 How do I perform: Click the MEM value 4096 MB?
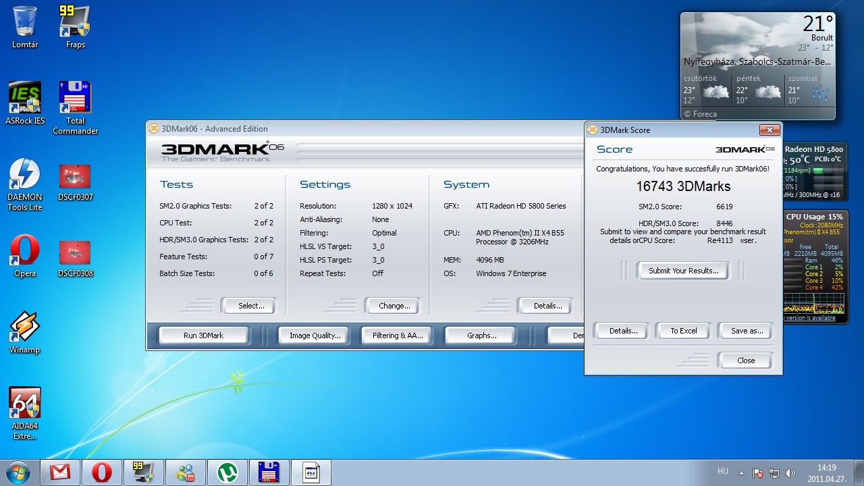pyautogui.click(x=491, y=260)
